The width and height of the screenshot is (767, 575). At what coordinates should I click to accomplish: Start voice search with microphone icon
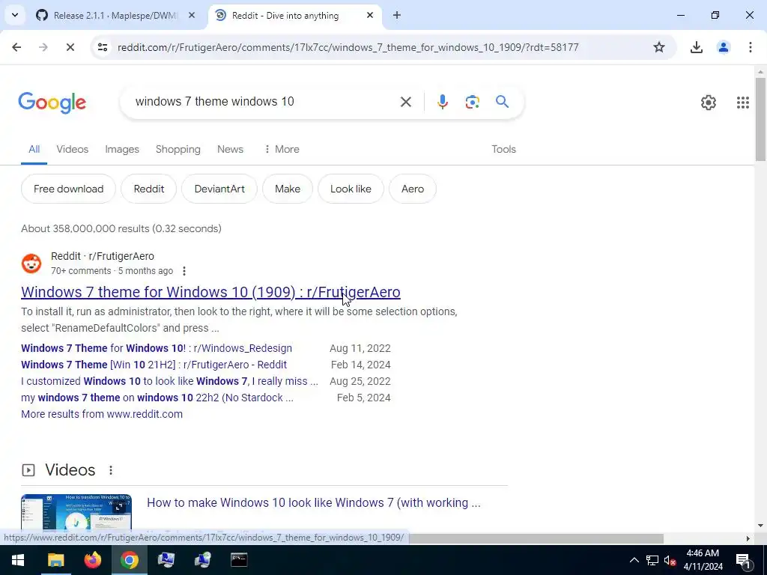tap(442, 102)
